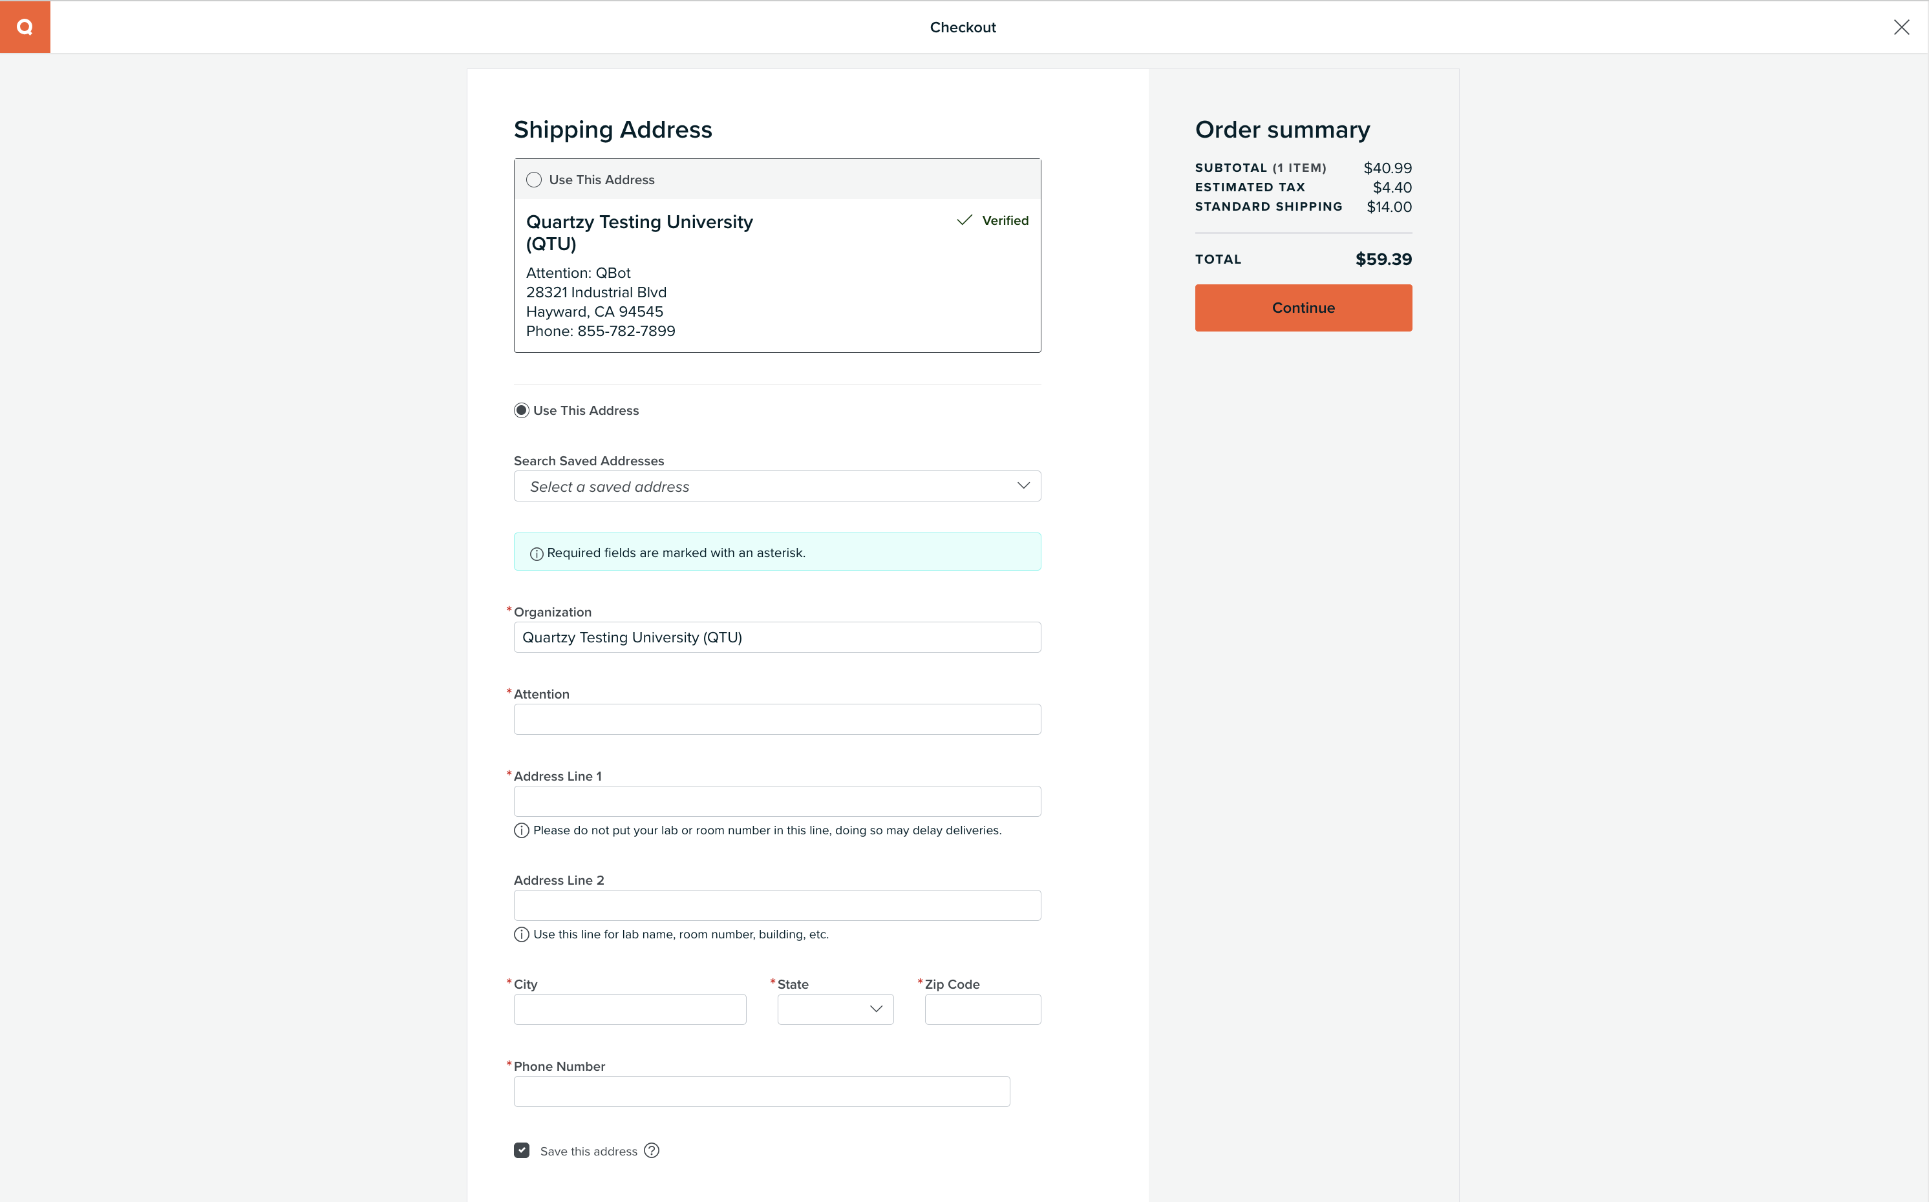This screenshot has height=1202, width=1929.
Task: Click the Verified checkmark indicator
Action: 964,220
